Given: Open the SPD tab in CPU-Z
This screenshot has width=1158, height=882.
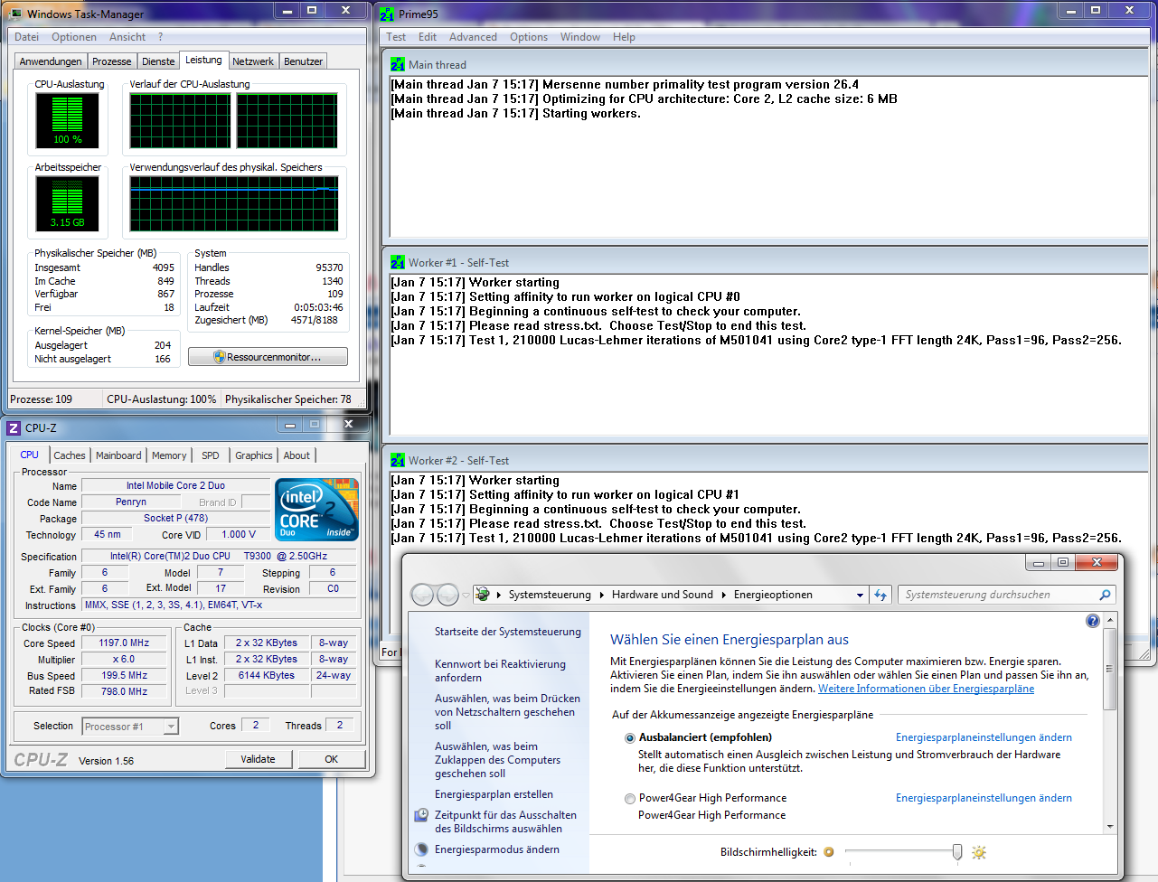Looking at the screenshot, I should pos(211,455).
